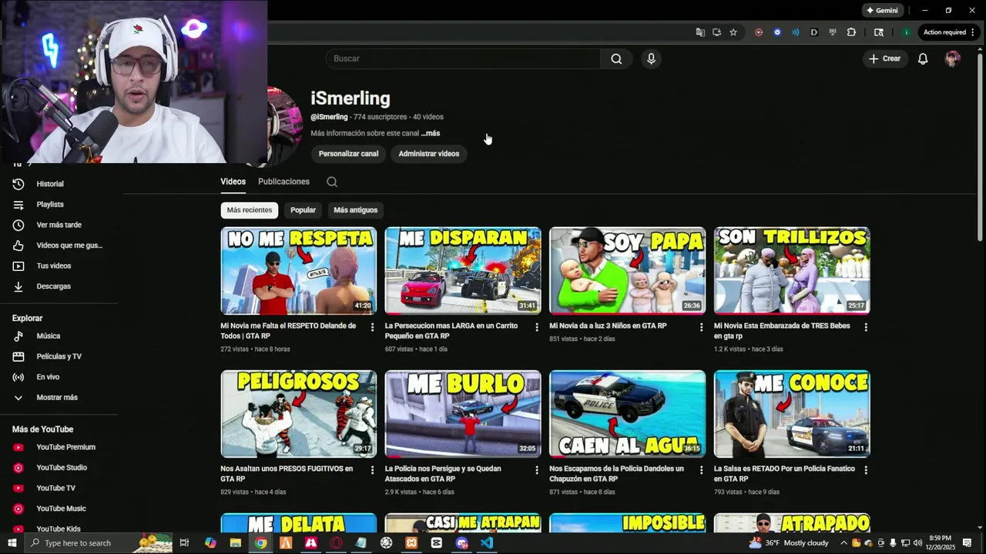986x554 pixels.
Task: Click the @iSmerling channel handle
Action: [x=329, y=117]
